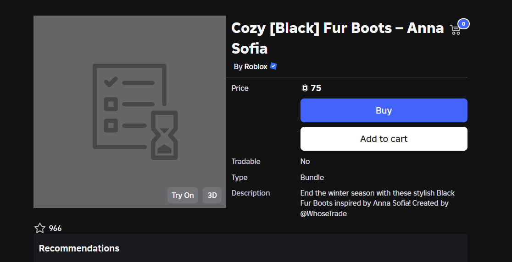
Task: Toggle the 3D view
Action: point(212,195)
